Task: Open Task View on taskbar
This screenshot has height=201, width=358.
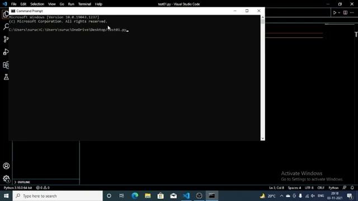Action: click(x=121, y=196)
